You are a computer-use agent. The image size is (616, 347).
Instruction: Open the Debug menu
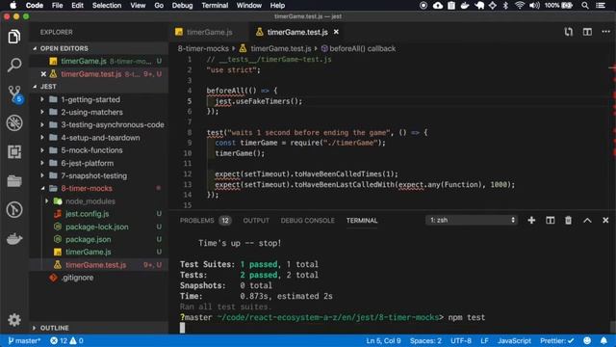[x=182, y=6]
